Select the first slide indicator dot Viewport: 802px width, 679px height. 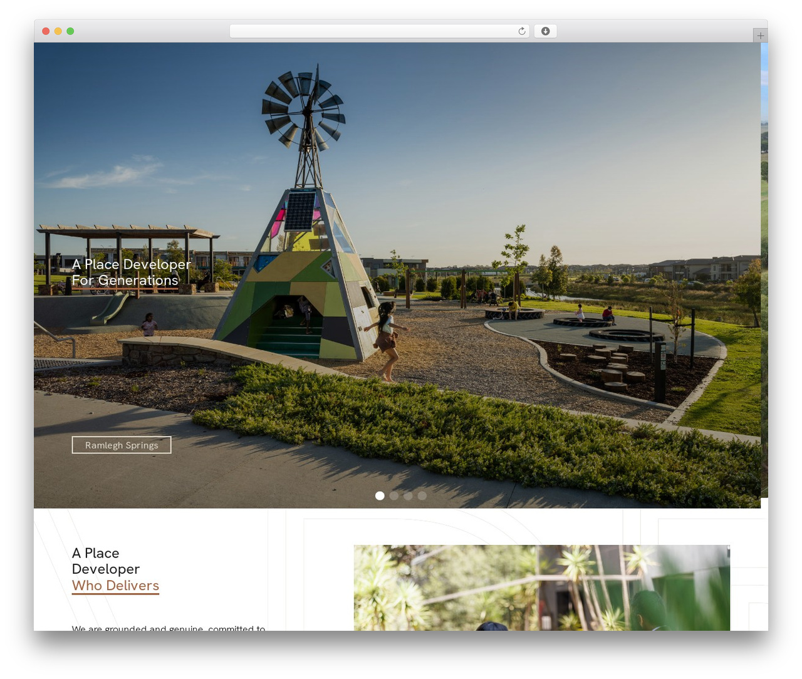[380, 495]
